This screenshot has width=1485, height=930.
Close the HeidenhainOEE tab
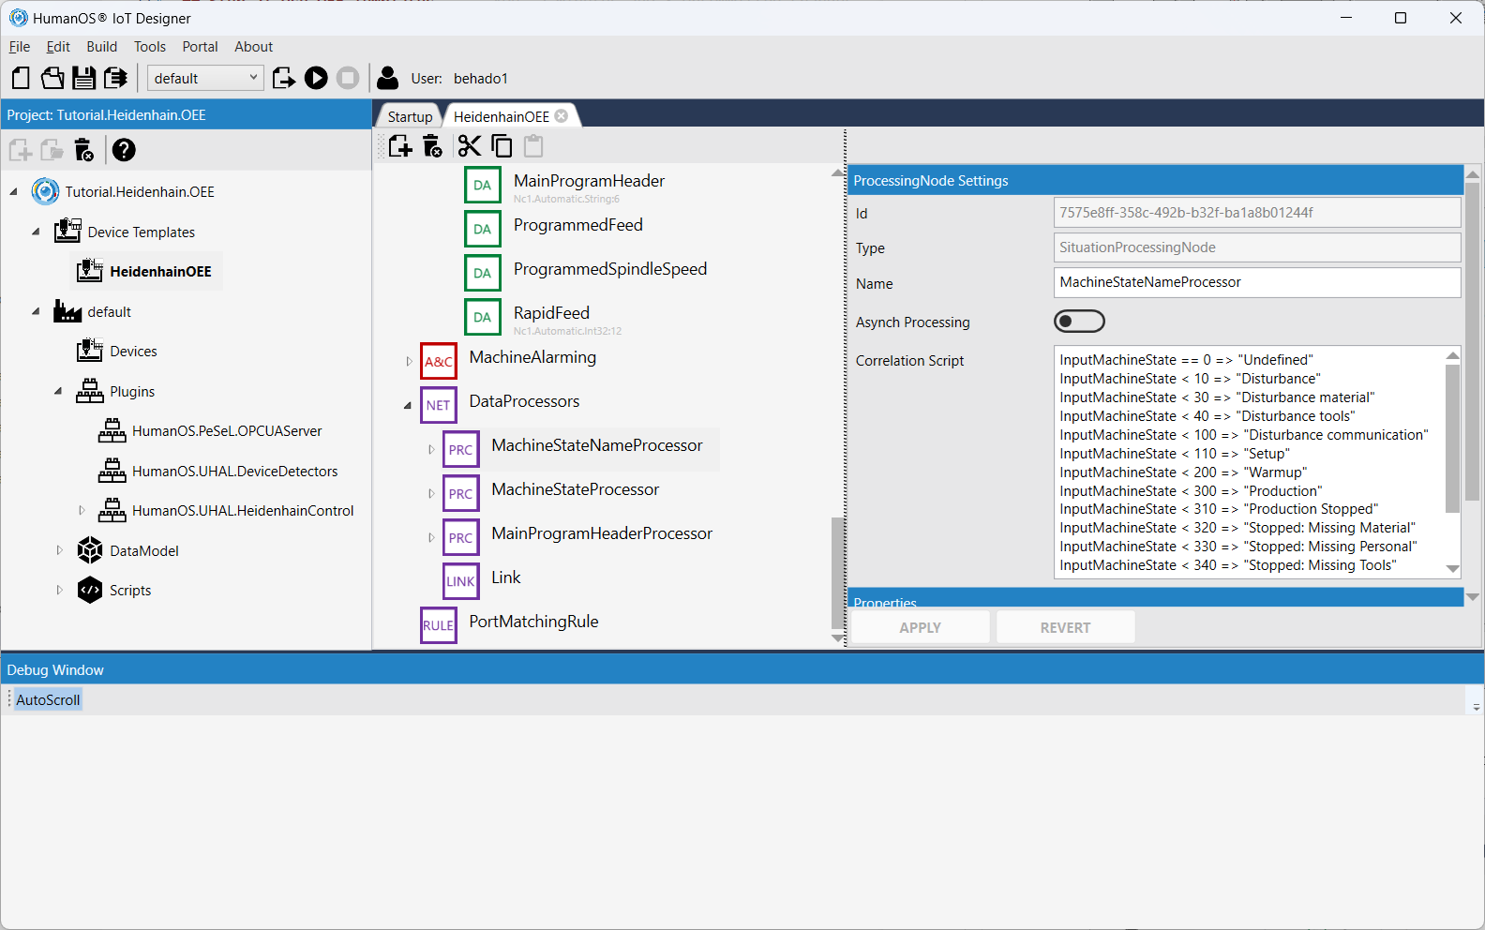click(x=562, y=116)
